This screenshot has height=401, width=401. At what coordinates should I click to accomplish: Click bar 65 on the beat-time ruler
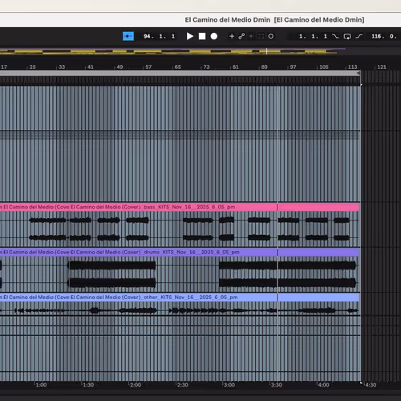tap(177, 67)
